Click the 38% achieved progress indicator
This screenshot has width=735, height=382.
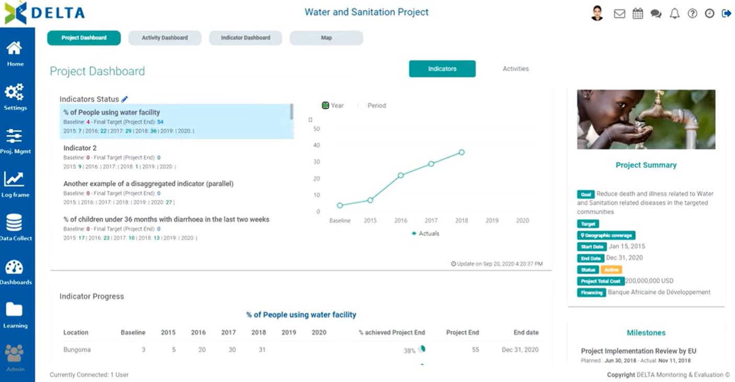point(412,350)
